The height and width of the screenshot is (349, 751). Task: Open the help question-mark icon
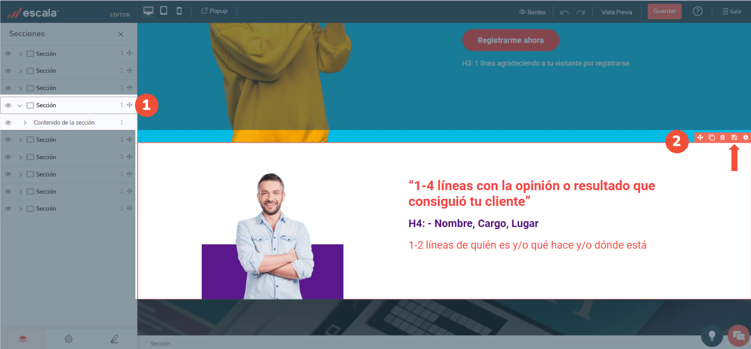click(697, 11)
